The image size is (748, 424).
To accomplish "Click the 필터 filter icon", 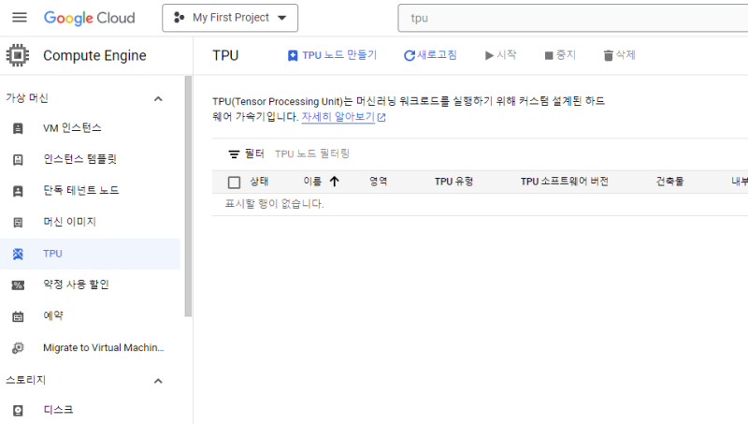I will pyautogui.click(x=234, y=154).
